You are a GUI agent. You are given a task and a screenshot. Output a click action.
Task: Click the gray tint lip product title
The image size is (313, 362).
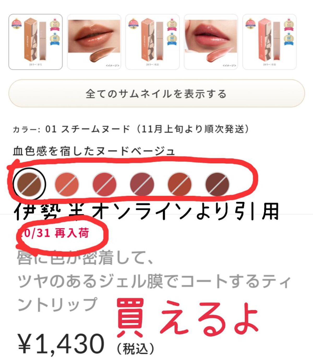coord(154,281)
